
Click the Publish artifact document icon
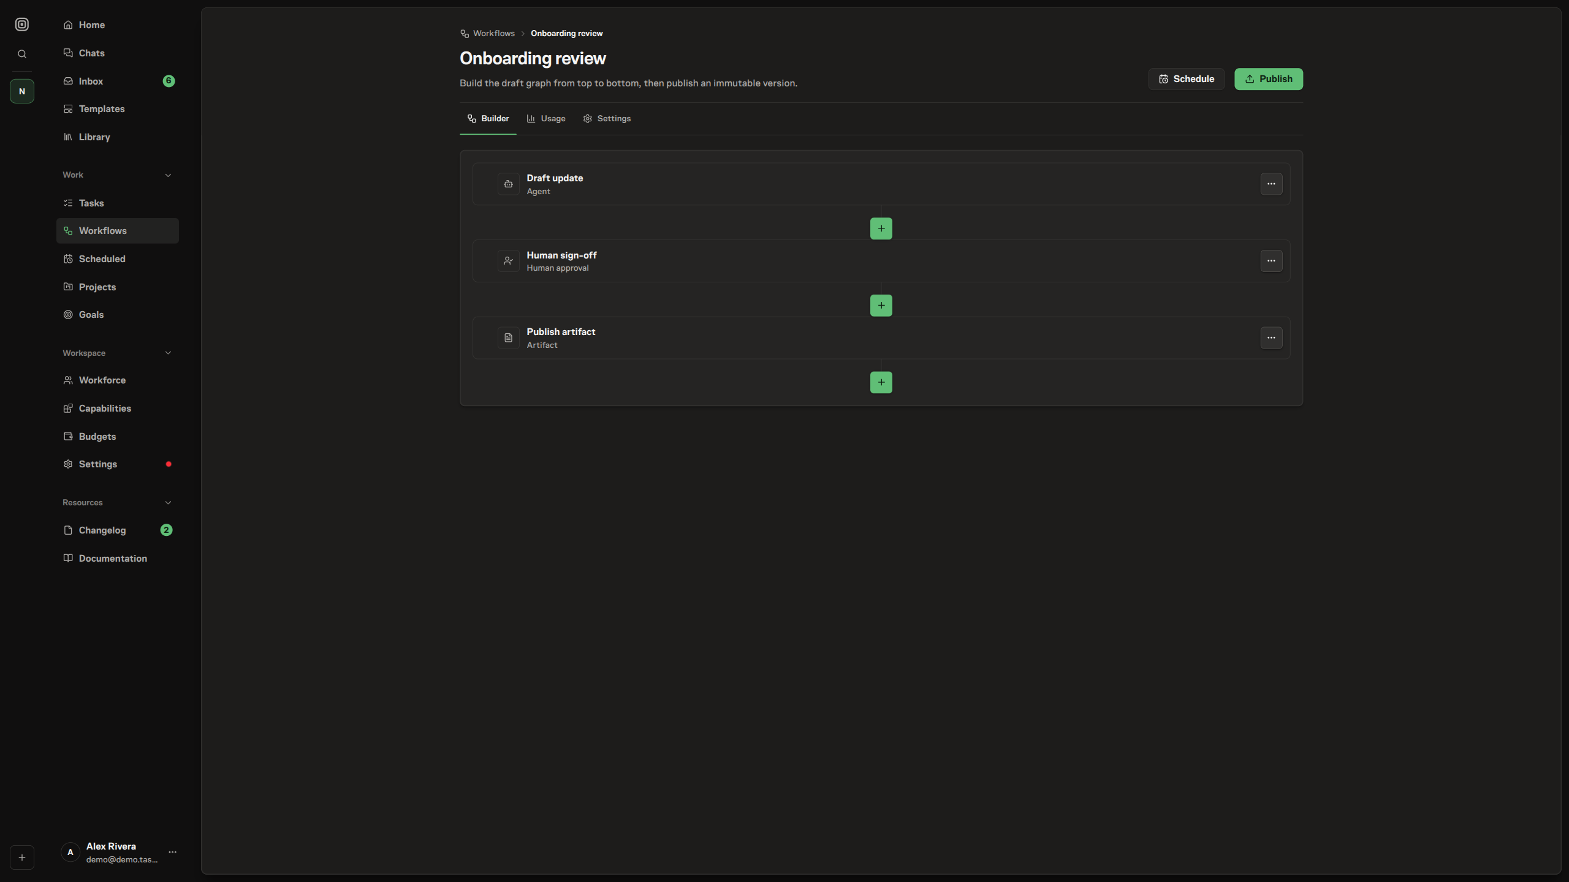click(508, 338)
